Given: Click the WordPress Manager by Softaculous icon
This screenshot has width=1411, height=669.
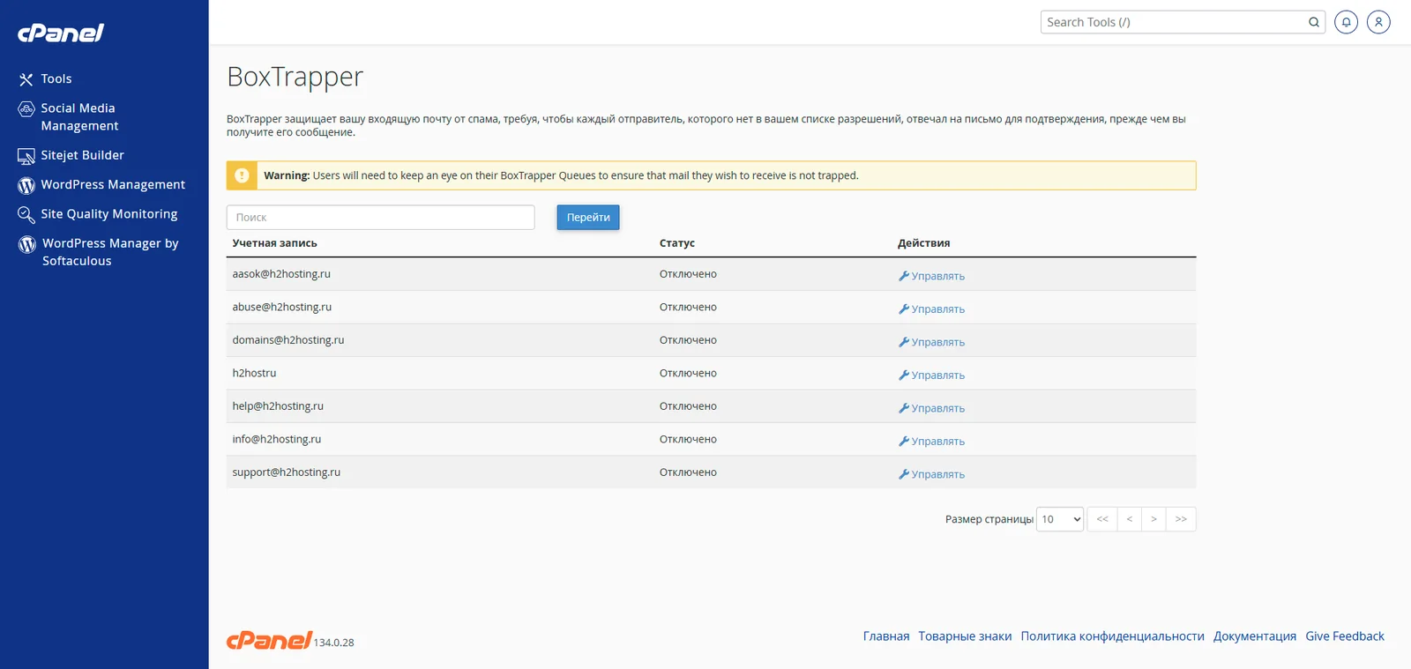Looking at the screenshot, I should 27,244.
